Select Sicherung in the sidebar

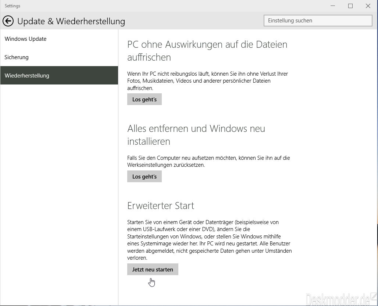point(59,57)
